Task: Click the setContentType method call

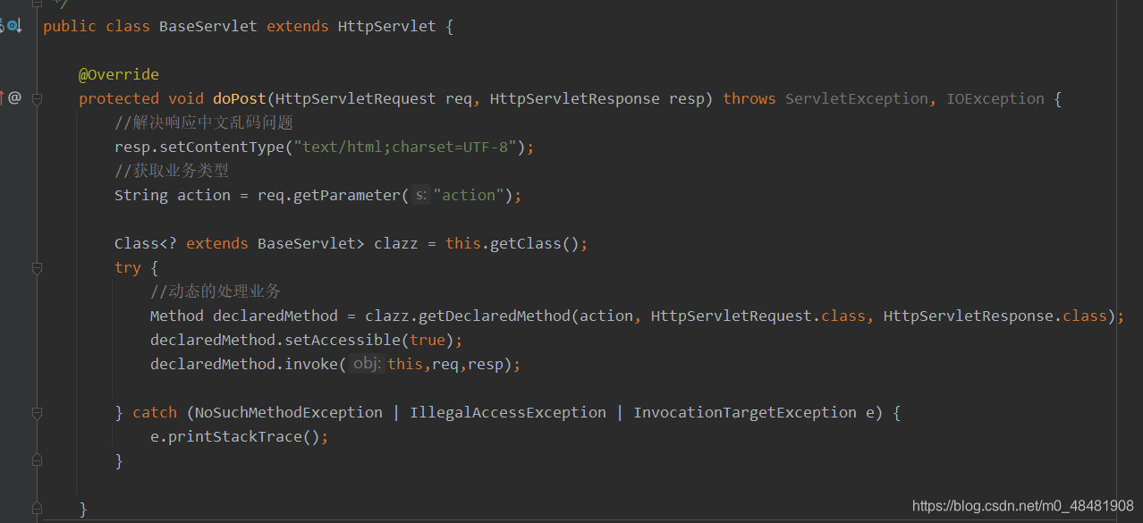Action: pos(221,147)
